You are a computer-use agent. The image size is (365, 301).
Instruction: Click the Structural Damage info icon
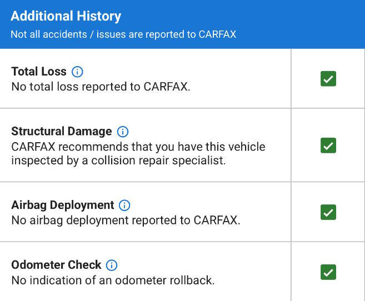pos(123,132)
